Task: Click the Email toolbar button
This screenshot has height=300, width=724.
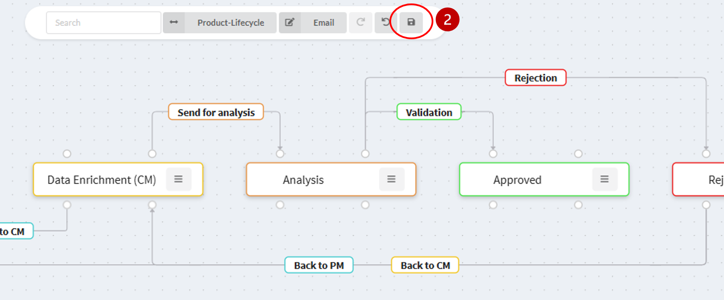Action: (x=323, y=23)
